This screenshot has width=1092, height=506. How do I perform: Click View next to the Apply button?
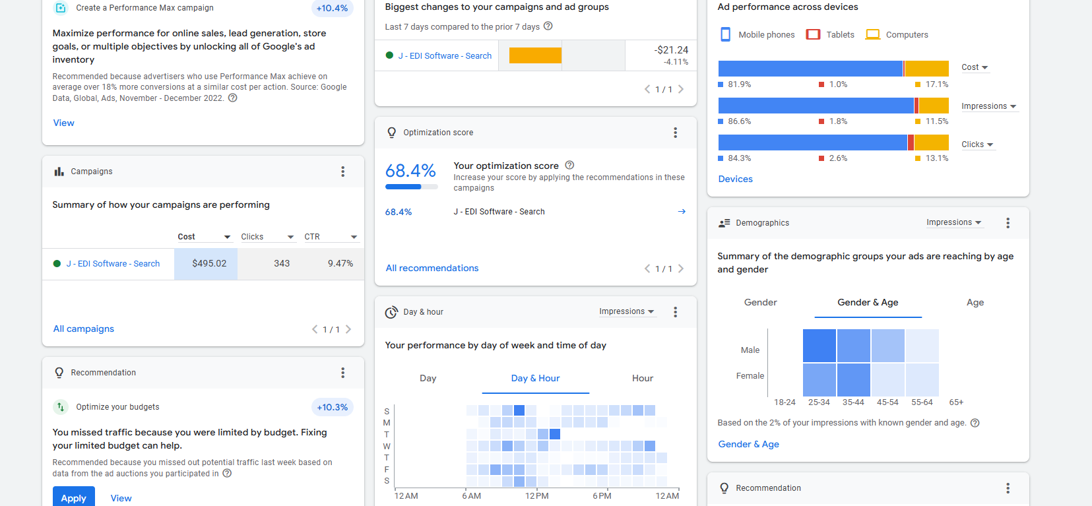coord(121,498)
